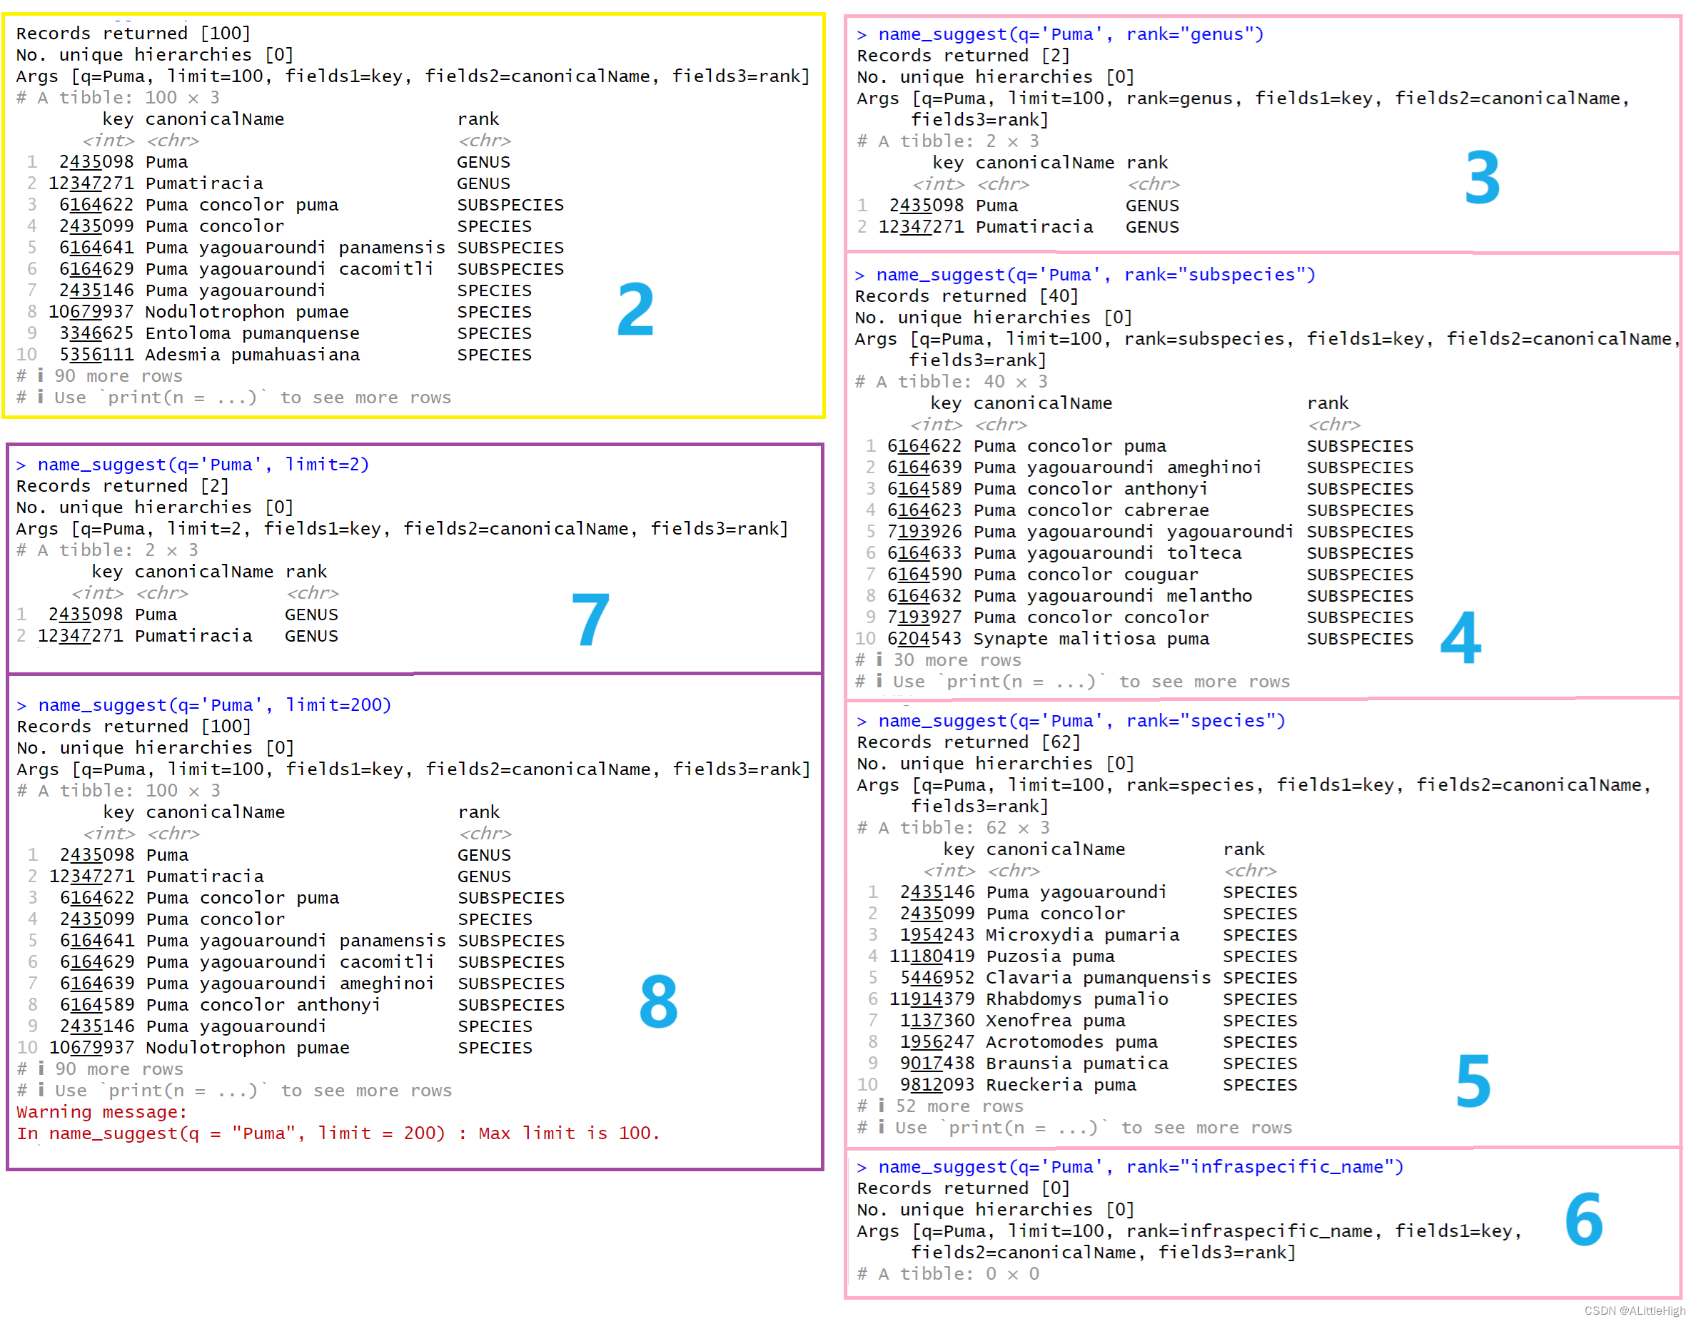Select the 'Records returned [40]' line
The width and height of the screenshot is (1696, 1324).
tap(966, 297)
